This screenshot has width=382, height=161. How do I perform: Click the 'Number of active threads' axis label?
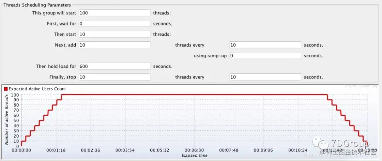click(x=7, y=119)
